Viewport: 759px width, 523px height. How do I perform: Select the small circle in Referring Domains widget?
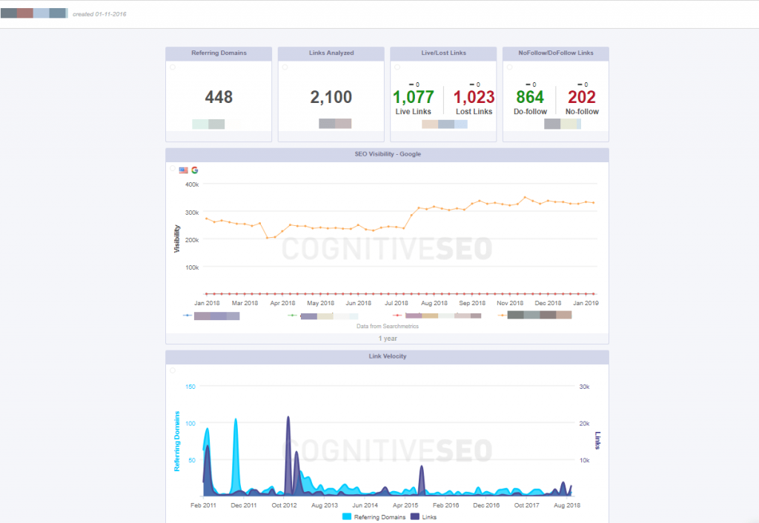[x=173, y=67]
